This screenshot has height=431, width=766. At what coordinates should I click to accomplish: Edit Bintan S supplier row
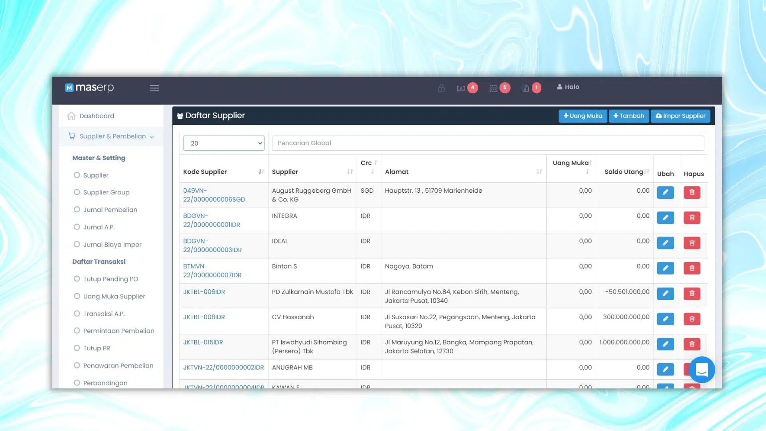[x=665, y=268]
